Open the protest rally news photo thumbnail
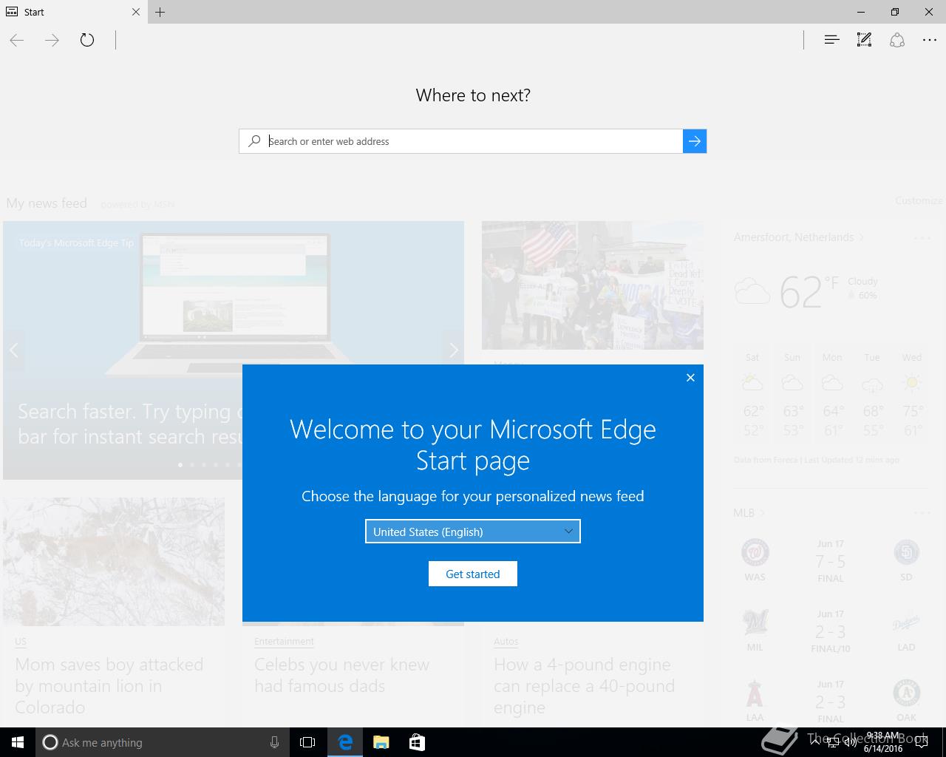This screenshot has height=757, width=946. coord(593,285)
